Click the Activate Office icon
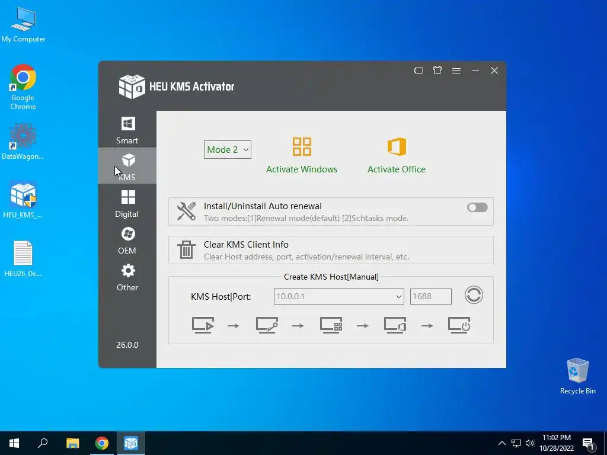The height and width of the screenshot is (455, 607). (397, 147)
